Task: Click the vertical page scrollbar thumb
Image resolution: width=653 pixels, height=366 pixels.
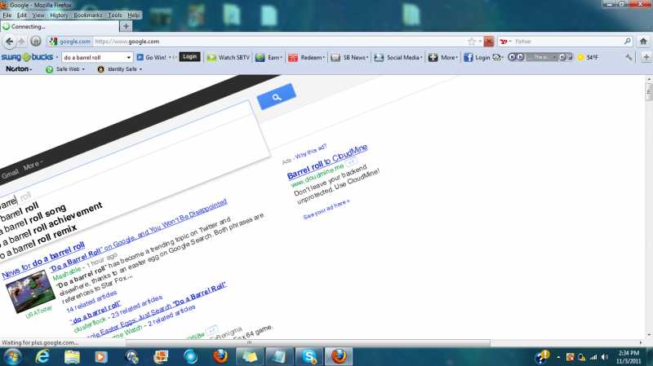Action: coord(649,91)
